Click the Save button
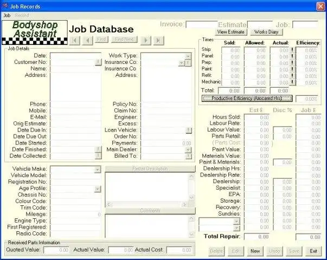 (x=294, y=251)
